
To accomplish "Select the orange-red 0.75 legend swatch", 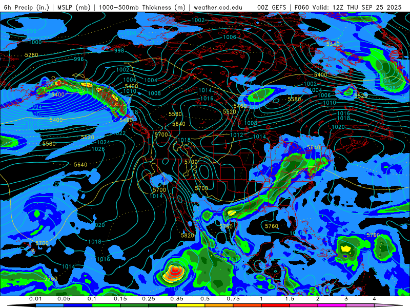I will [x=248, y=305].
